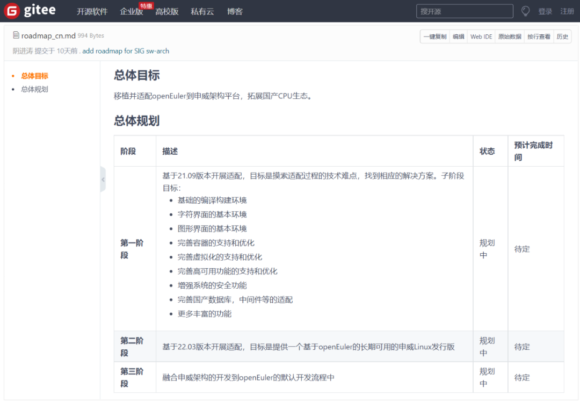The height and width of the screenshot is (402, 580).
Task: View 原始数据 raw file
Action: [510, 37]
